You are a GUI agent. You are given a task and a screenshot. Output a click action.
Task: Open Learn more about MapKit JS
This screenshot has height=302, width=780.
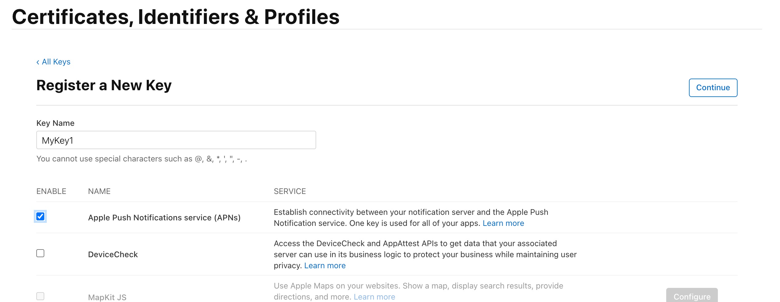375,296
